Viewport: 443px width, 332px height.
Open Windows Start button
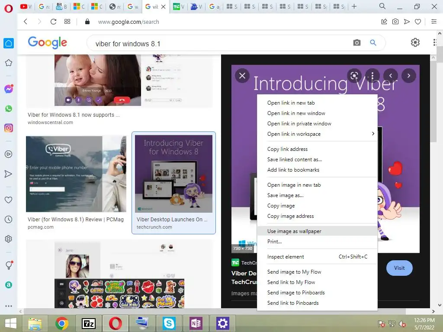(11, 323)
